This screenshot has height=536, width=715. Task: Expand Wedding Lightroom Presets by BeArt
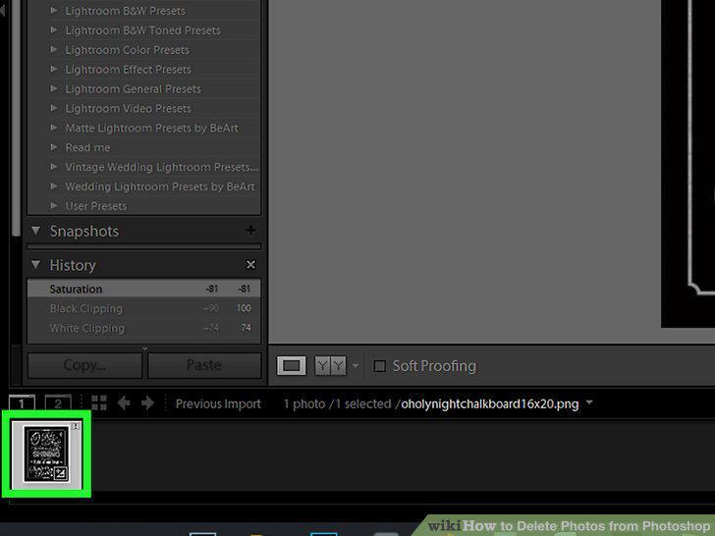(x=54, y=187)
